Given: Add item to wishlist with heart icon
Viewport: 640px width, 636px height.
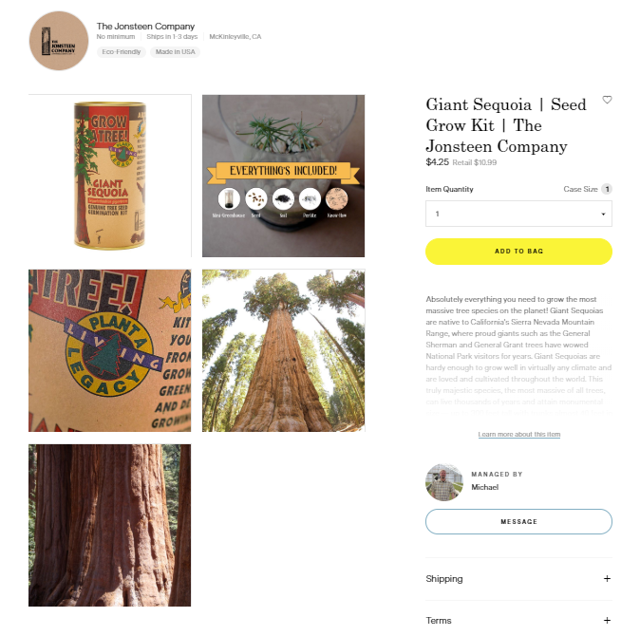Looking at the screenshot, I should tap(607, 100).
